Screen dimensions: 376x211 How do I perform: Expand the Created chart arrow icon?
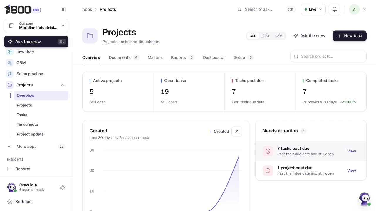(x=237, y=132)
